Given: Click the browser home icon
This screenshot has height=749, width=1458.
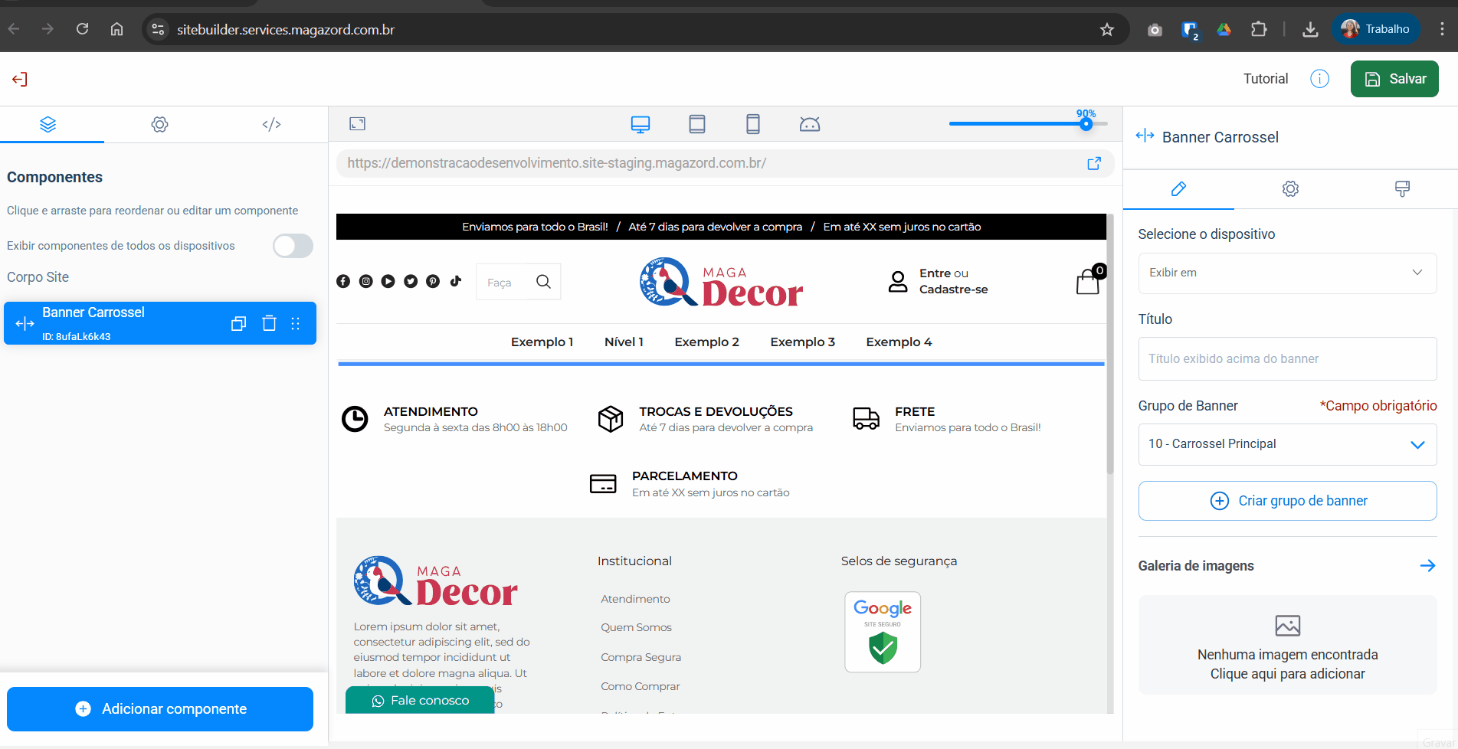Looking at the screenshot, I should tap(116, 29).
